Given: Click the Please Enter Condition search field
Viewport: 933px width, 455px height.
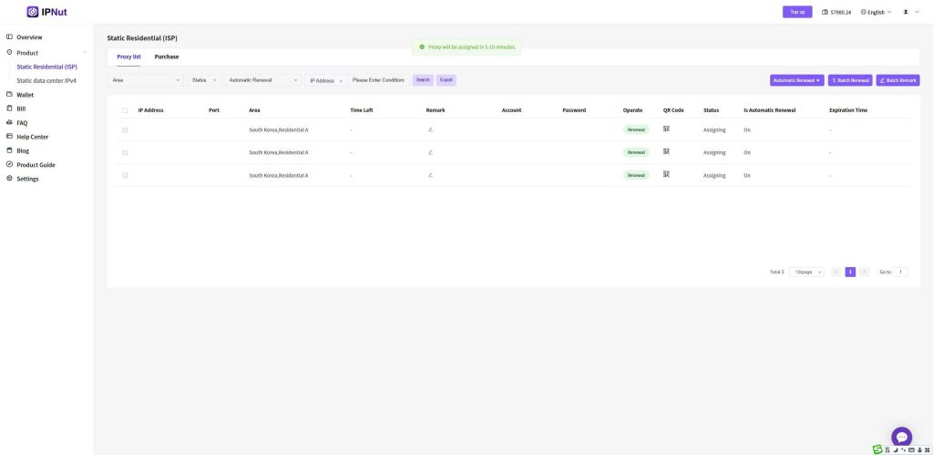Looking at the screenshot, I should tap(379, 80).
